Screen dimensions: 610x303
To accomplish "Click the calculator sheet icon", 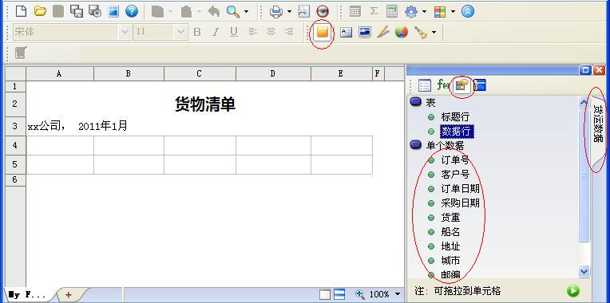I will [x=392, y=12].
